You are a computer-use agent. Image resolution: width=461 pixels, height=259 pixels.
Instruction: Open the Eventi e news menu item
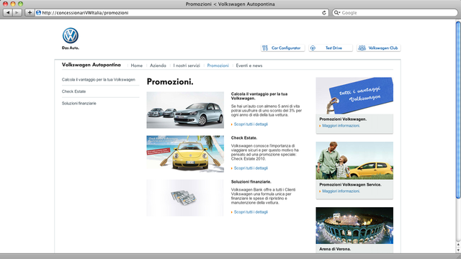(249, 65)
